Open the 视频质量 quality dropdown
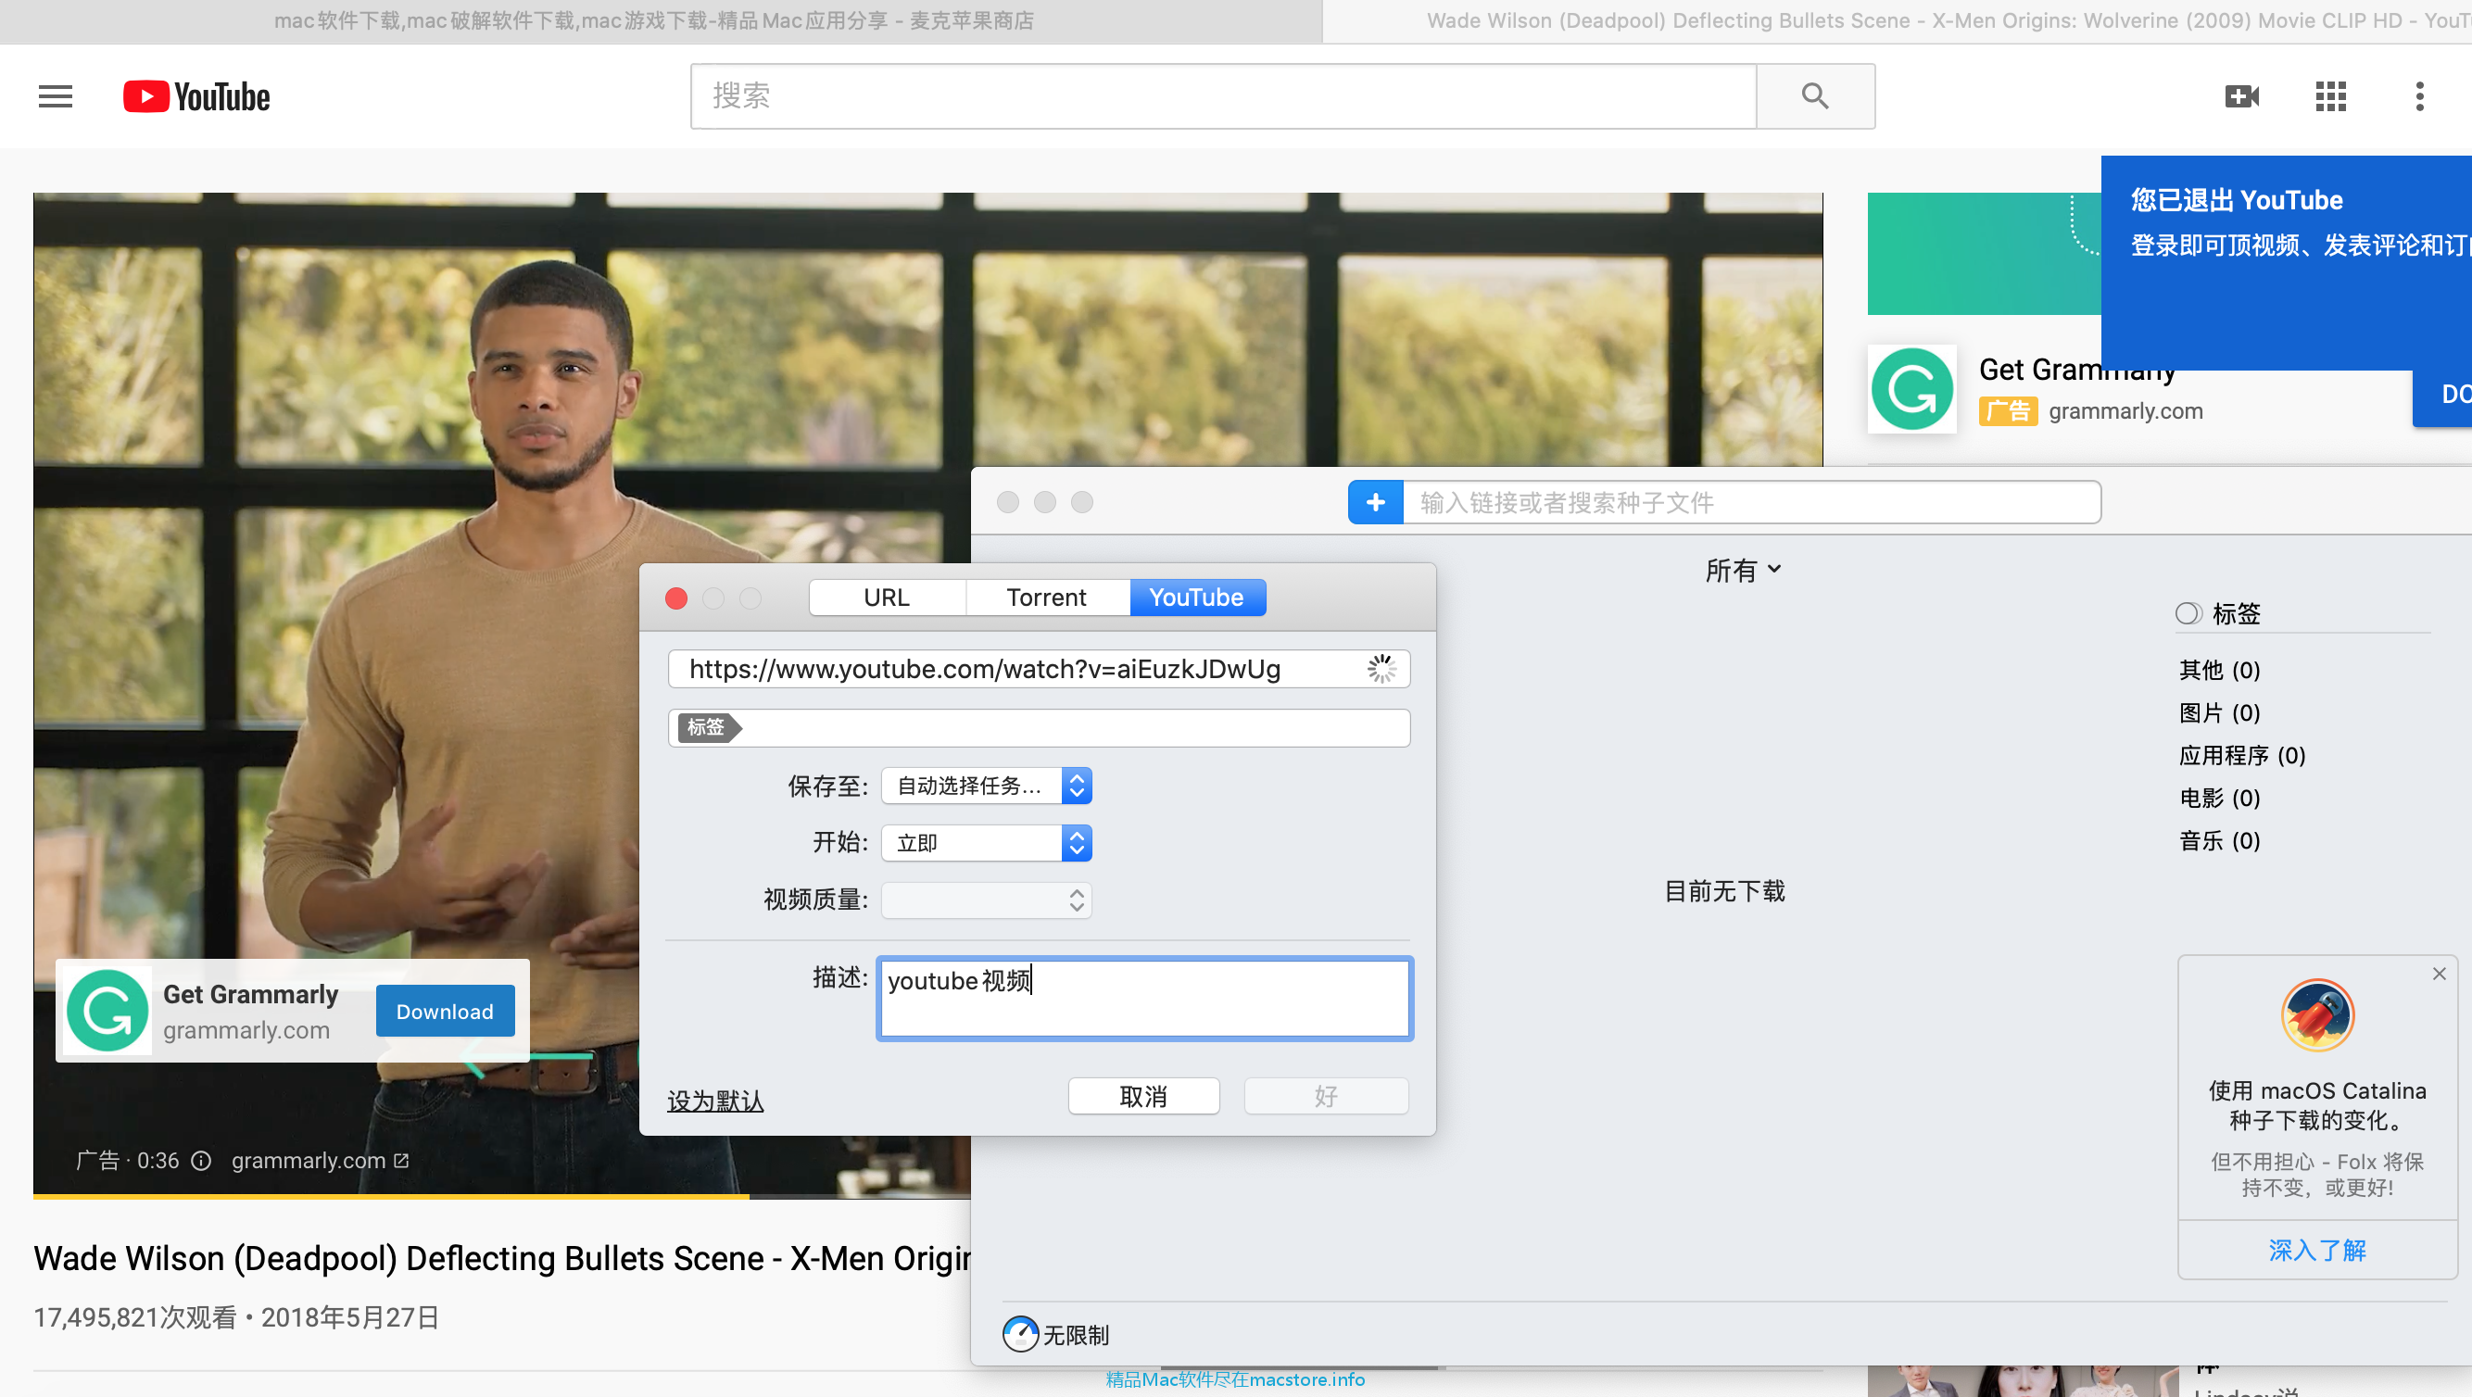Viewport: 2472px width, 1397px height. (987, 900)
